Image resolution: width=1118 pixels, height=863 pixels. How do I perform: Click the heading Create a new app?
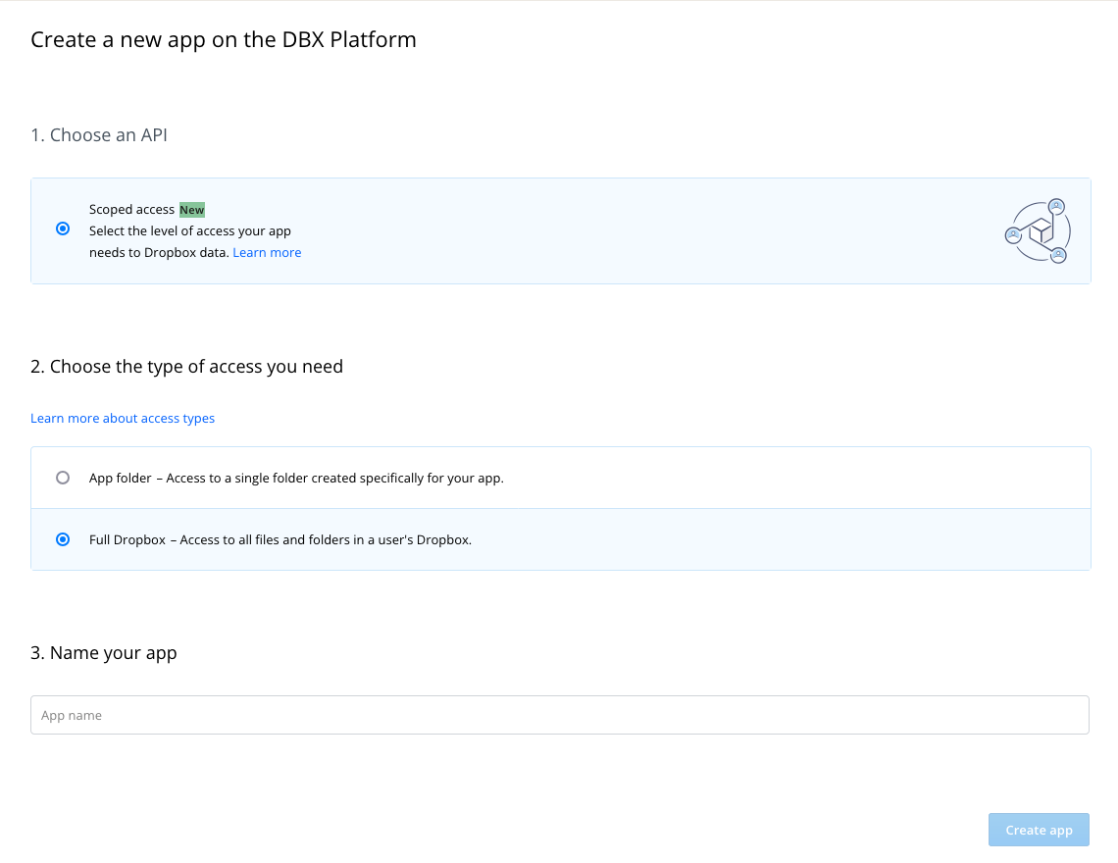[x=224, y=40]
